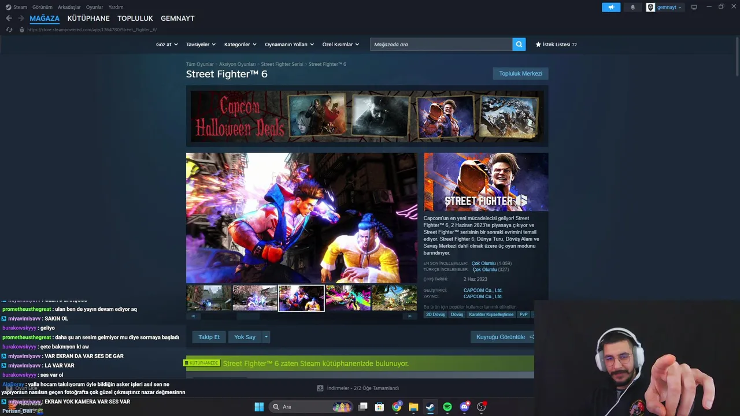Viewport: 740px width, 416px height.
Task: Open the KÜTÜPHANE tab
Action: 88,18
